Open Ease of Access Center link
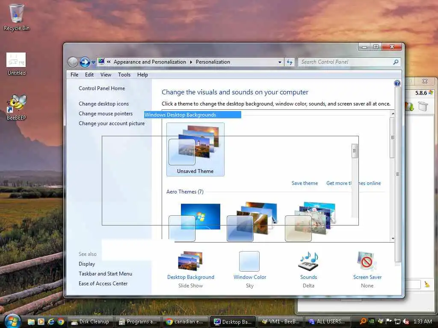438x328 pixels. [103, 284]
